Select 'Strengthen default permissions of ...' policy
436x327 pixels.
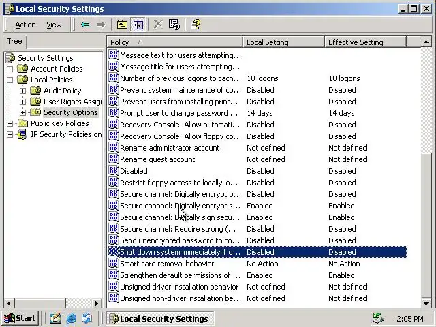click(x=258, y=275)
